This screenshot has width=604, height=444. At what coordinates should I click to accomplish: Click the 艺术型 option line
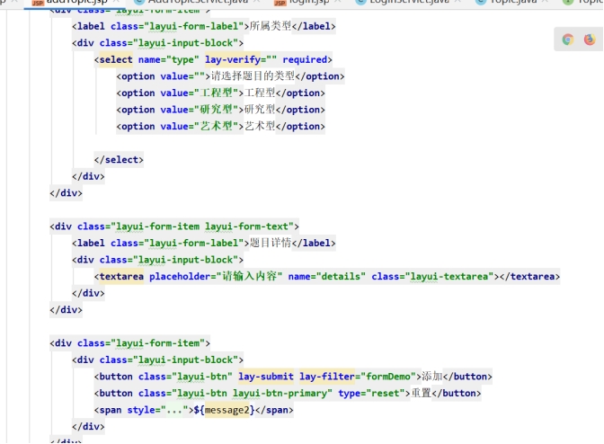tap(221, 127)
